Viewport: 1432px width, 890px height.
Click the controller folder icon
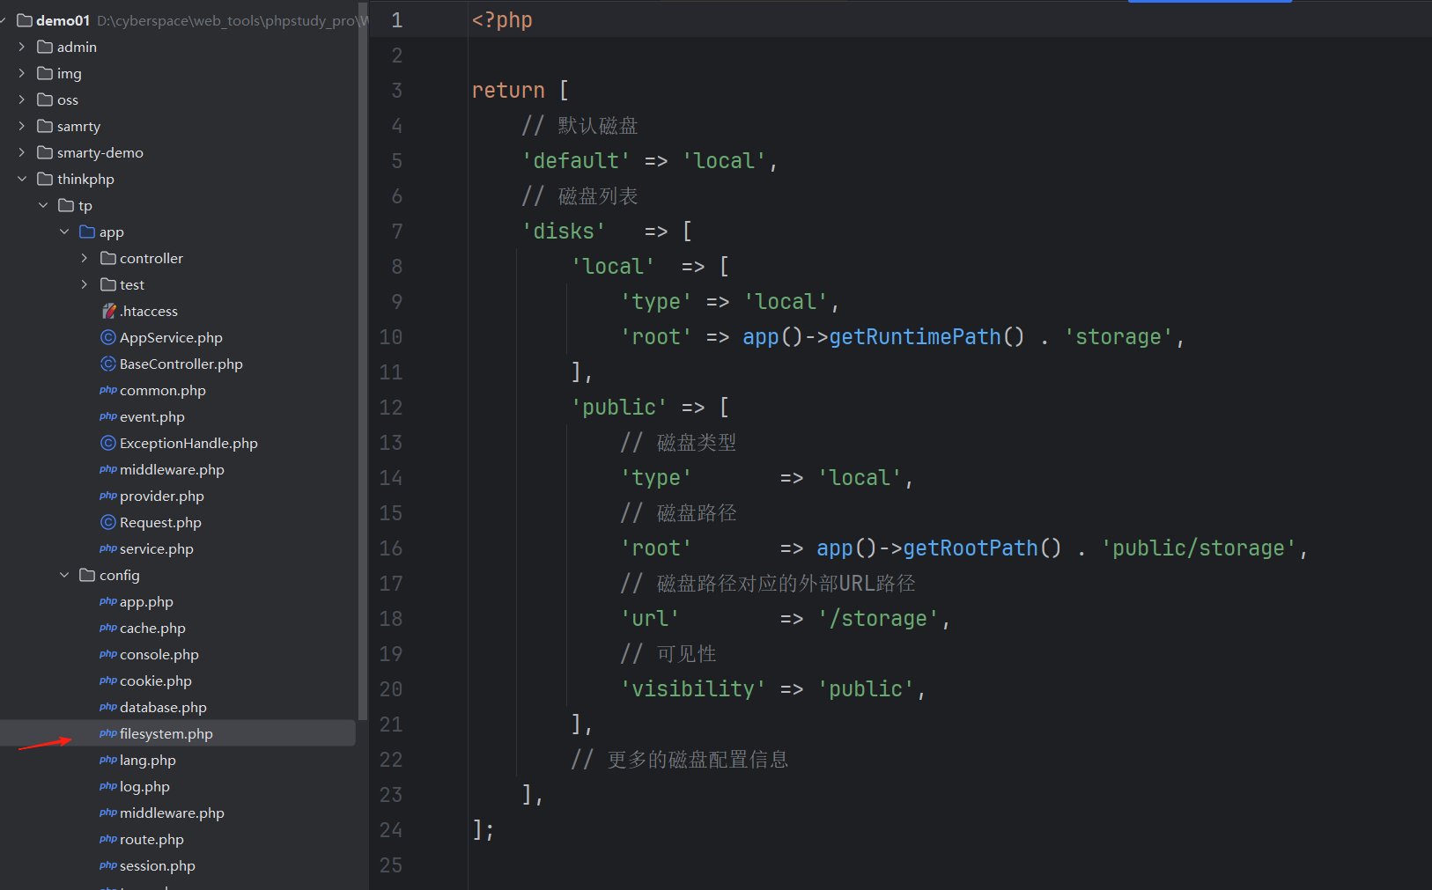point(108,258)
